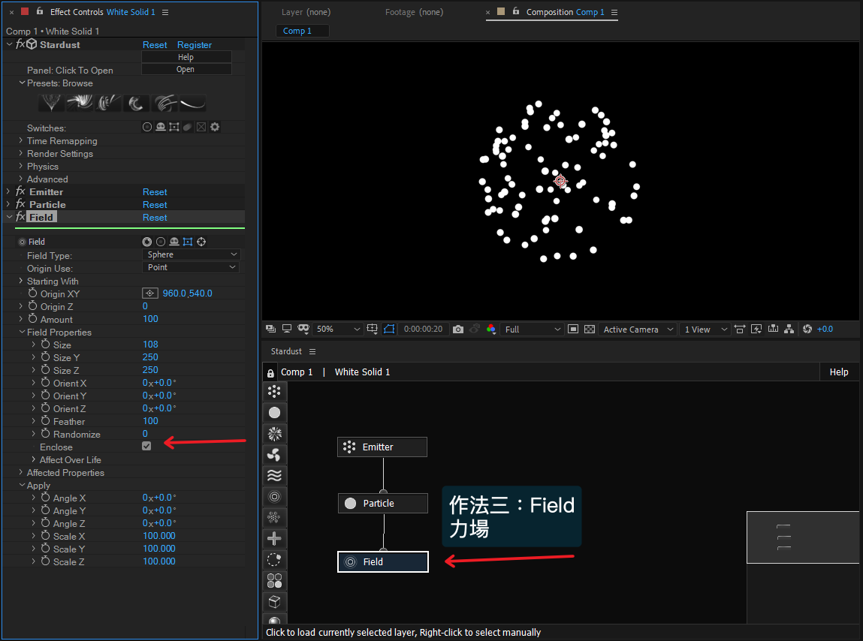Screen dimensions: 863x641
Task: Reset the Particle effect
Action: 155,205
